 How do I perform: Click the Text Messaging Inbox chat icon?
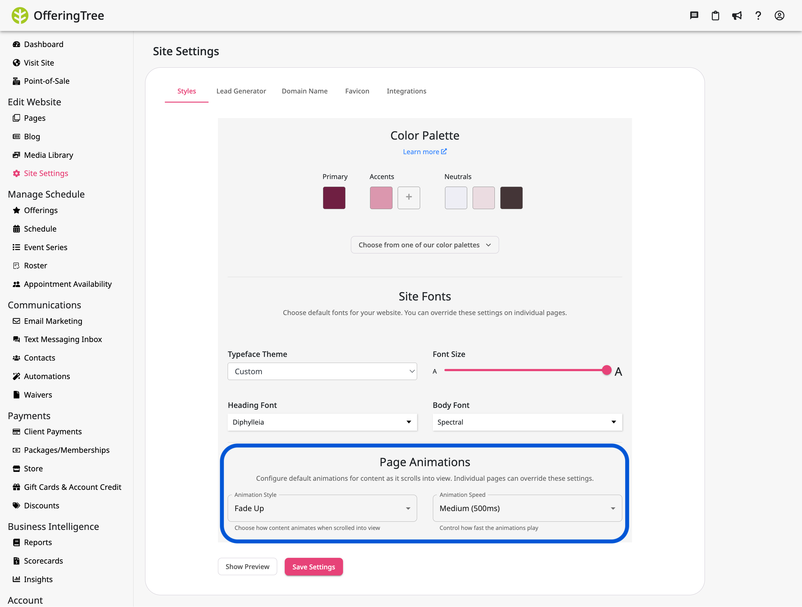[16, 339]
